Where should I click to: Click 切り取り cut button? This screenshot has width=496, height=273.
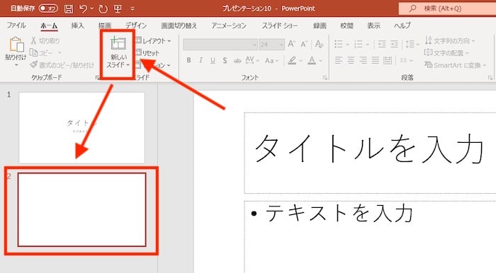click(45, 41)
